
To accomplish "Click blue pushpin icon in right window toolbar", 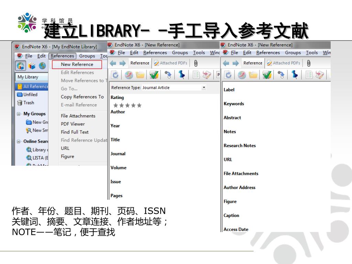I will pyautogui.click(x=295, y=75).
